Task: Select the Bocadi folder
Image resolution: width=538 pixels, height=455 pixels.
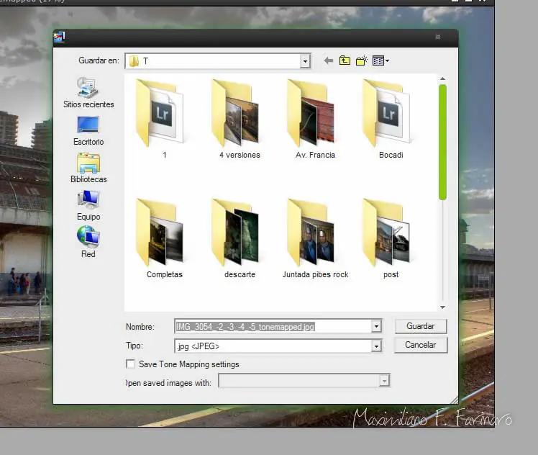Action: click(391, 119)
